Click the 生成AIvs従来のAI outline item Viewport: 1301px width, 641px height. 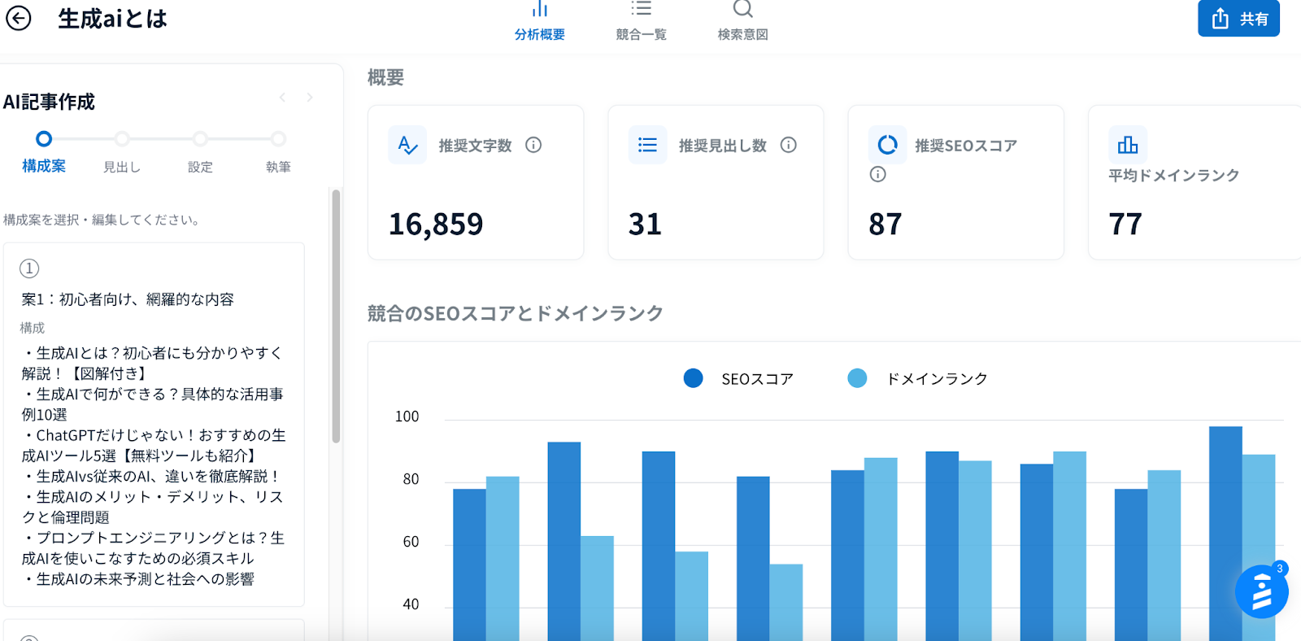(151, 476)
